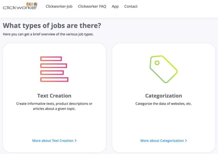Click the "Categorize the data of websites" description
The height and width of the screenshot is (154, 218).
click(x=163, y=104)
